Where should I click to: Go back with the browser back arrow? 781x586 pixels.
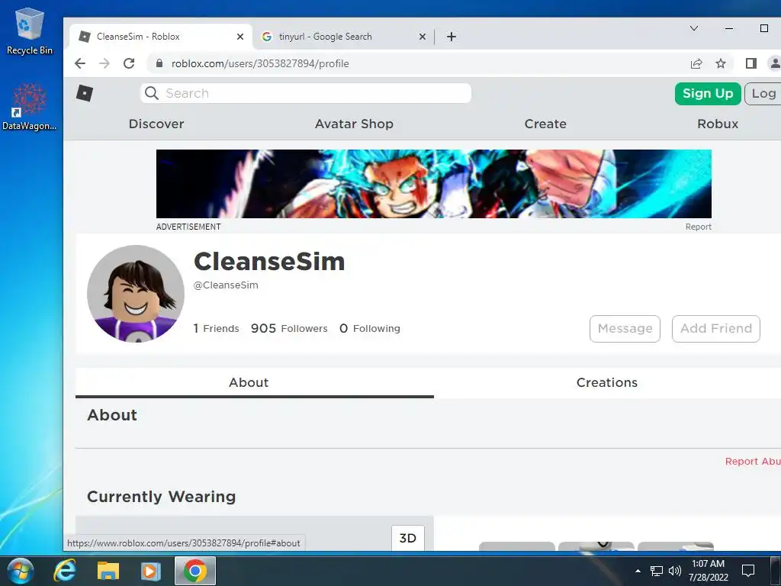[79, 63]
